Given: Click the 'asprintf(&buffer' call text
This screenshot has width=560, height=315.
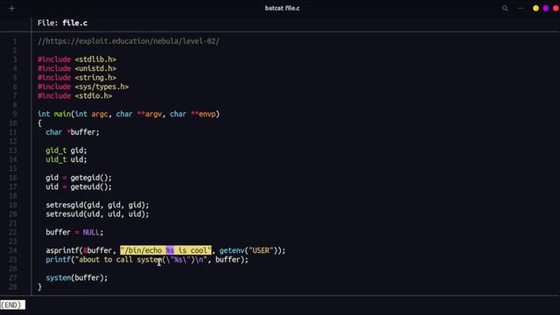Looking at the screenshot, I should (x=79, y=250).
